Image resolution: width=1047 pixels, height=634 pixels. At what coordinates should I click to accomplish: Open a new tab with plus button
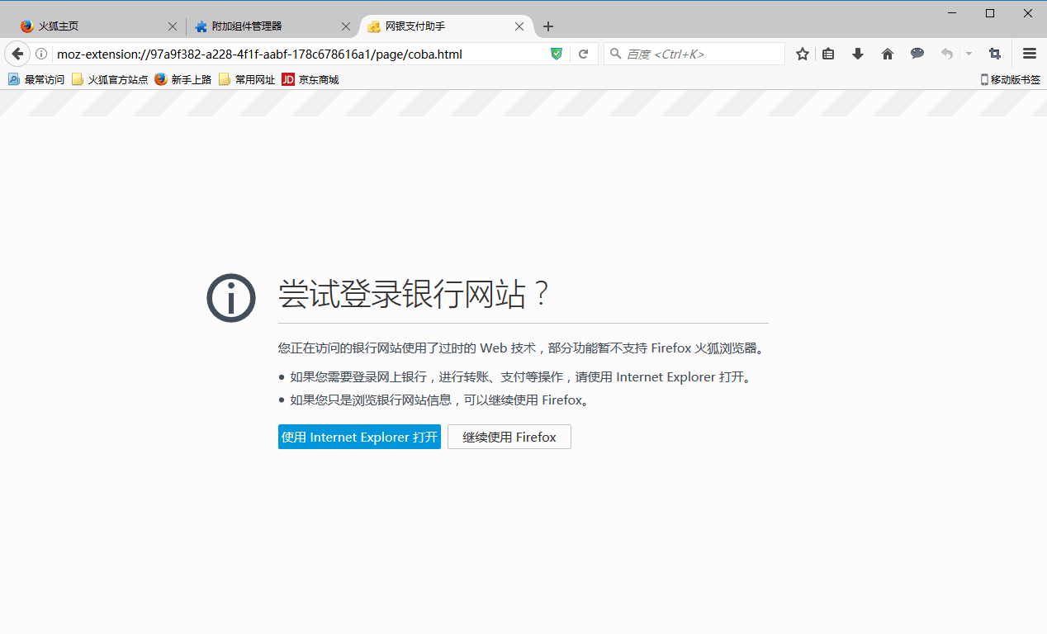click(548, 26)
